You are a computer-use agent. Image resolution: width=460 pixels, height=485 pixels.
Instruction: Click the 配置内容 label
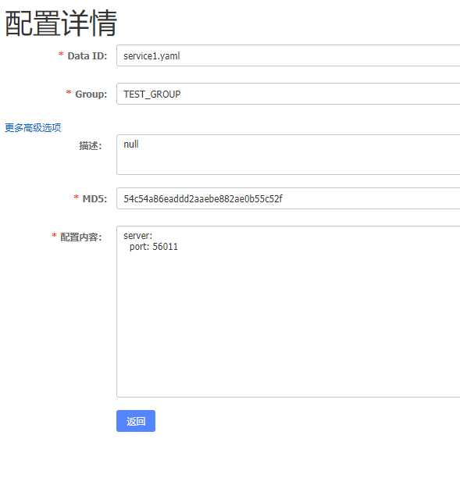81,237
